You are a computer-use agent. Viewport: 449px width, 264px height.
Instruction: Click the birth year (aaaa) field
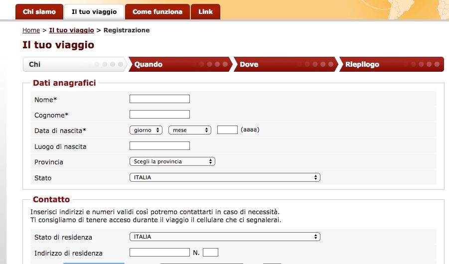[227, 130]
